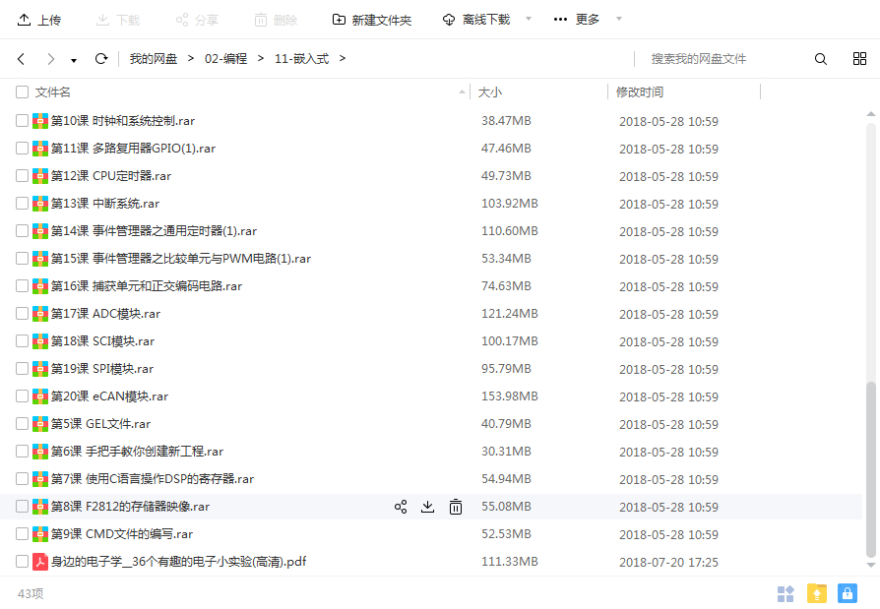Select file 第15课 事件管理器之比较单元与PWM电路(1).rar
This screenshot has width=880, height=609.
coord(181,259)
